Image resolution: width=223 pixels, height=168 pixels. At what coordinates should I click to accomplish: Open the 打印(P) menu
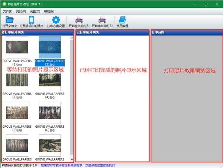[21, 12]
